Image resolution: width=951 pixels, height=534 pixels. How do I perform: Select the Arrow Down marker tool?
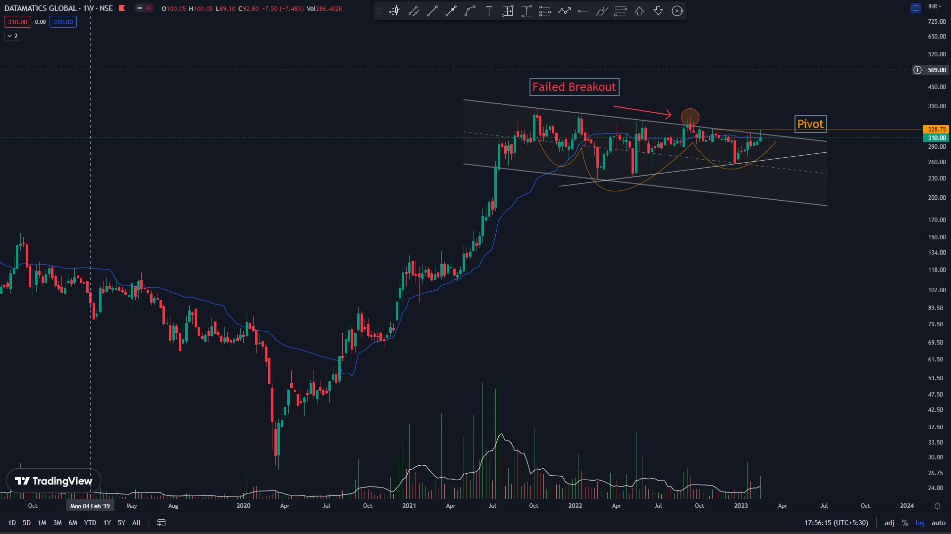pyautogui.click(x=658, y=11)
